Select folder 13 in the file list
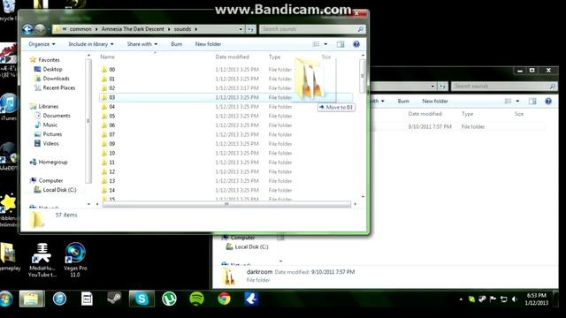This screenshot has width=566, height=318. (x=112, y=180)
